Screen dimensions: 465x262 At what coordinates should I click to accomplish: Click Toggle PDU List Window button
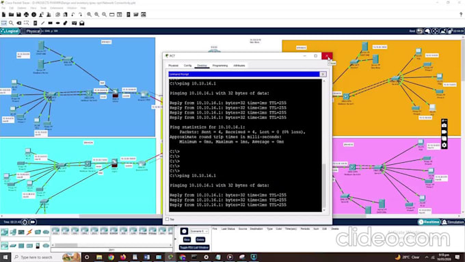[x=194, y=247]
